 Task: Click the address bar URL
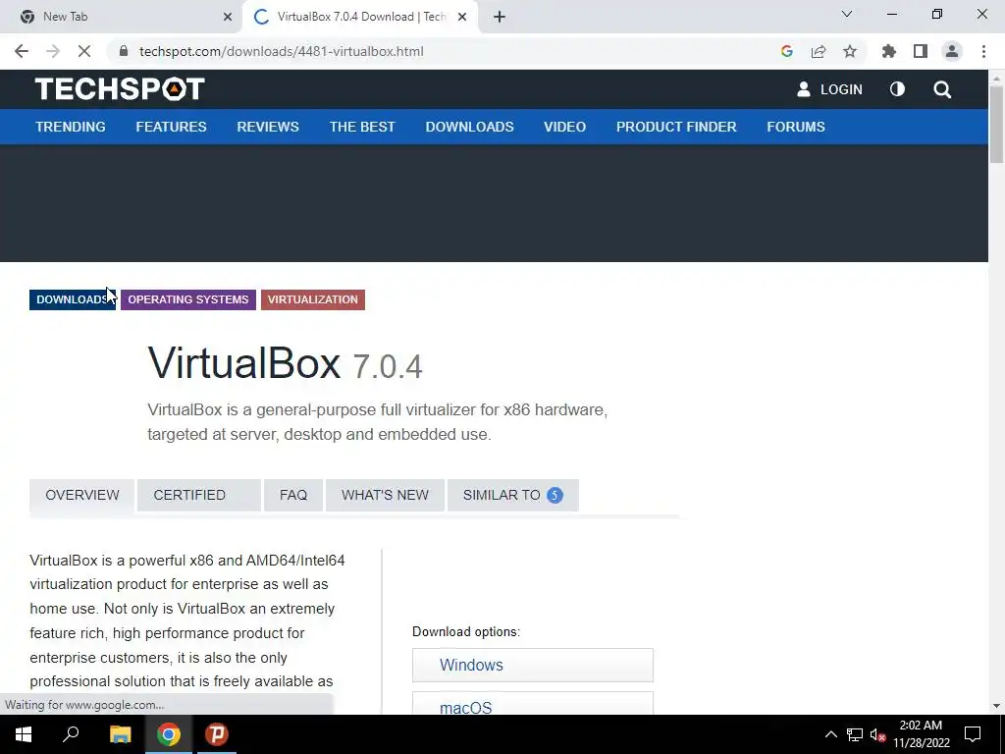tap(281, 51)
